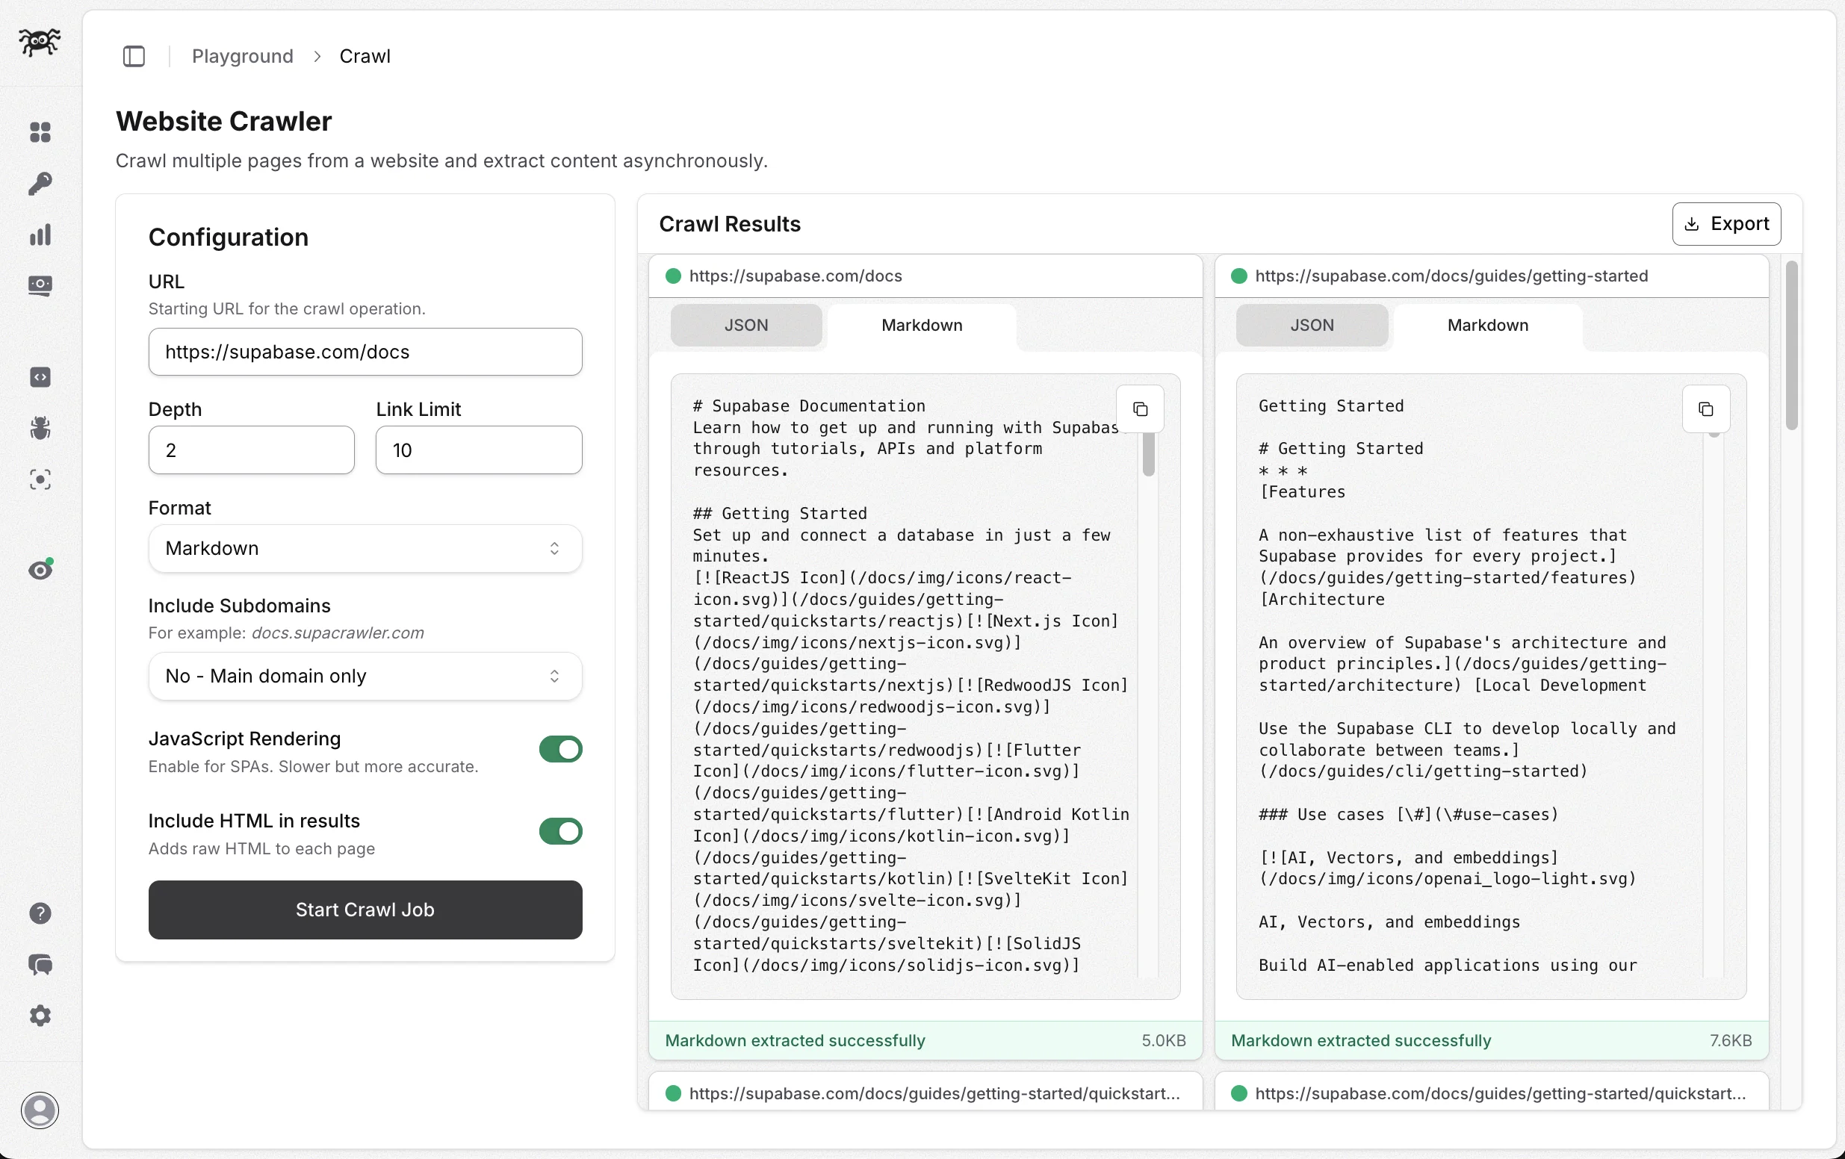Go to Playground breadcrumb
The image size is (1845, 1159).
tap(242, 56)
